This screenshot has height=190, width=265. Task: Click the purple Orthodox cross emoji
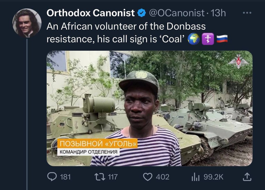[208, 39]
